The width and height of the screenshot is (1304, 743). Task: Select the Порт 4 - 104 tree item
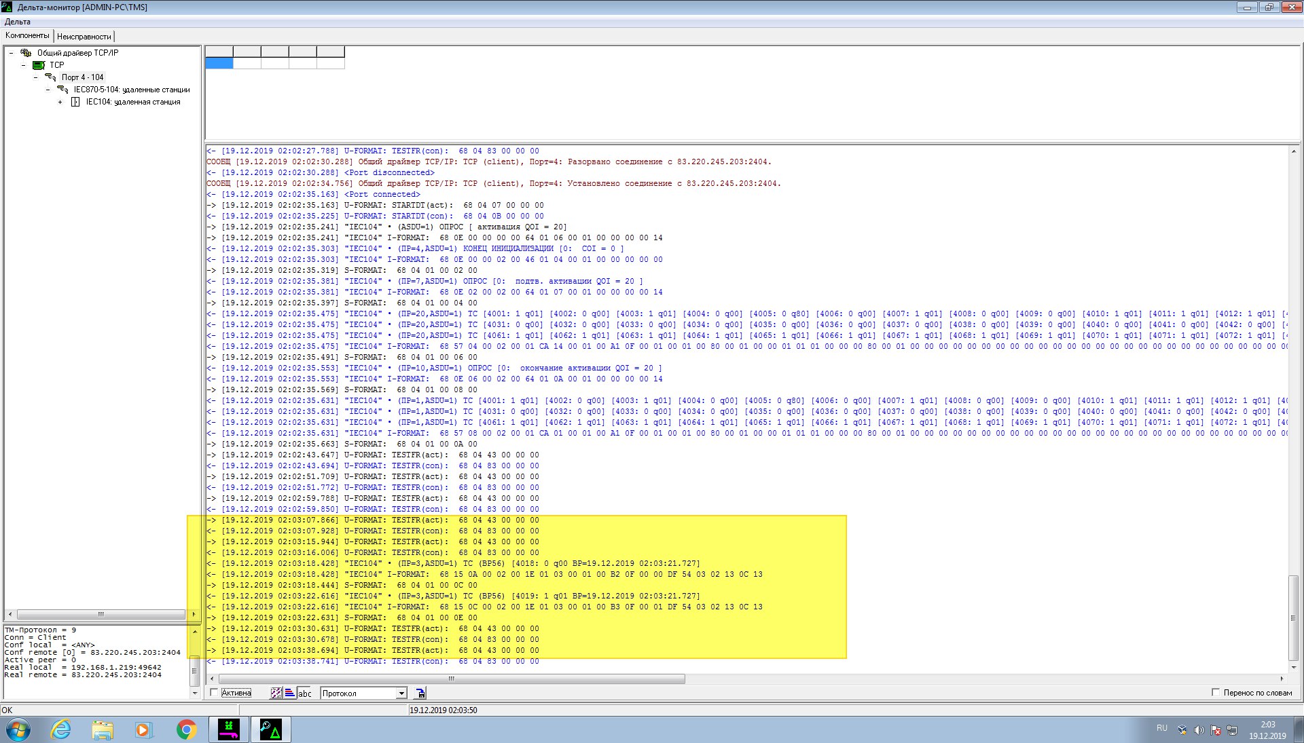(x=83, y=77)
